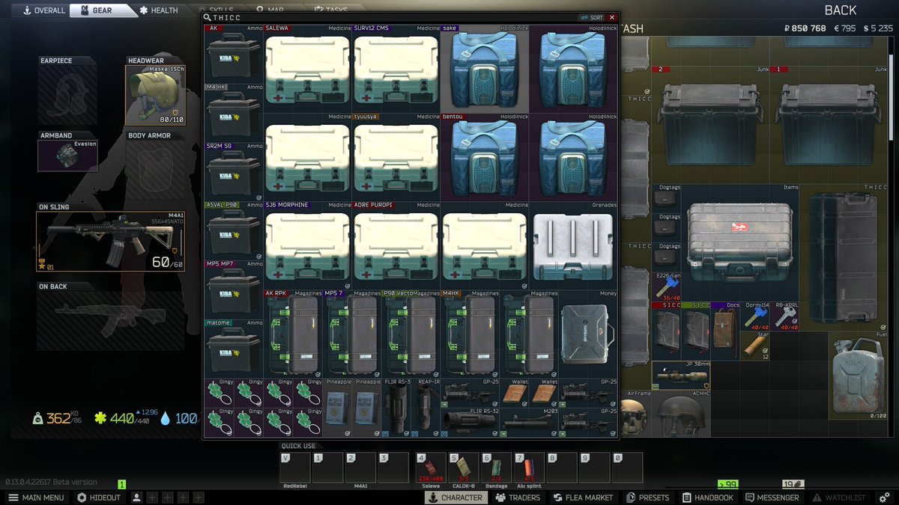Viewport: 899px width, 505px height.
Task: Select the SURV12 CMS medicine case
Action: click(396, 69)
